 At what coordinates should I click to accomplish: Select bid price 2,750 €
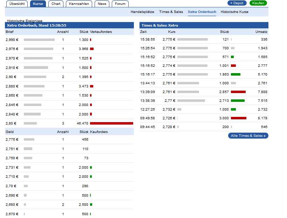[12, 158]
